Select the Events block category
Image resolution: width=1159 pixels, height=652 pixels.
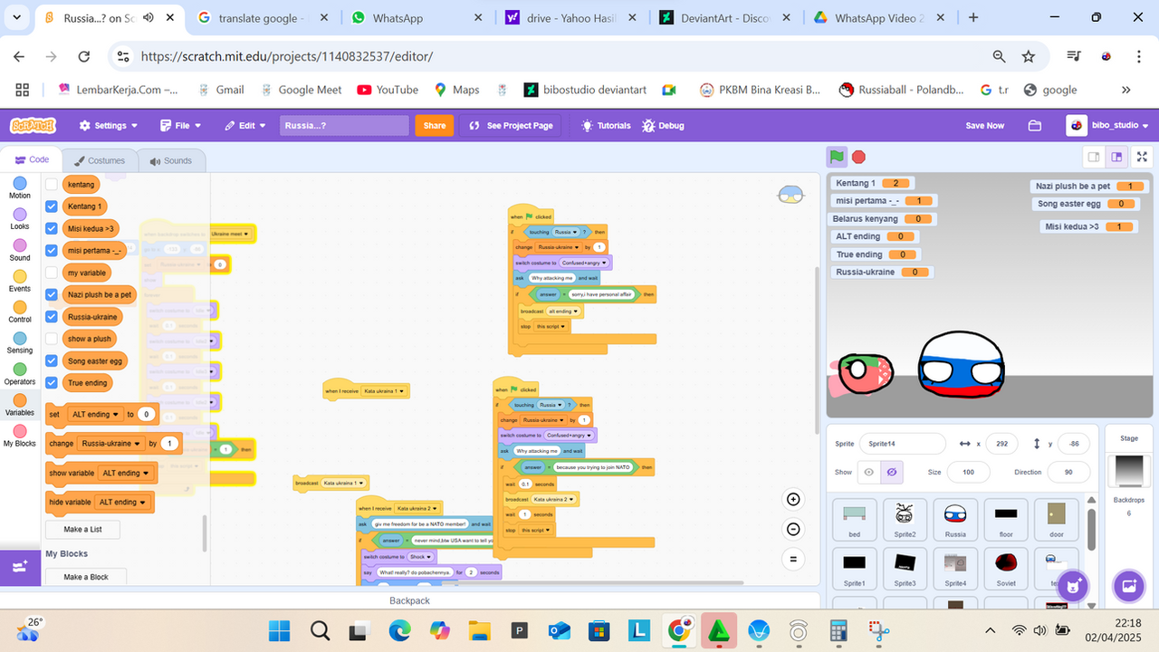point(20,280)
